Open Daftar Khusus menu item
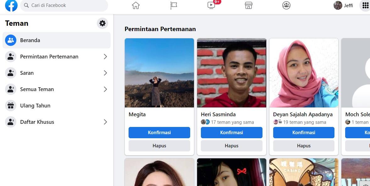370x186 pixels. (56, 122)
